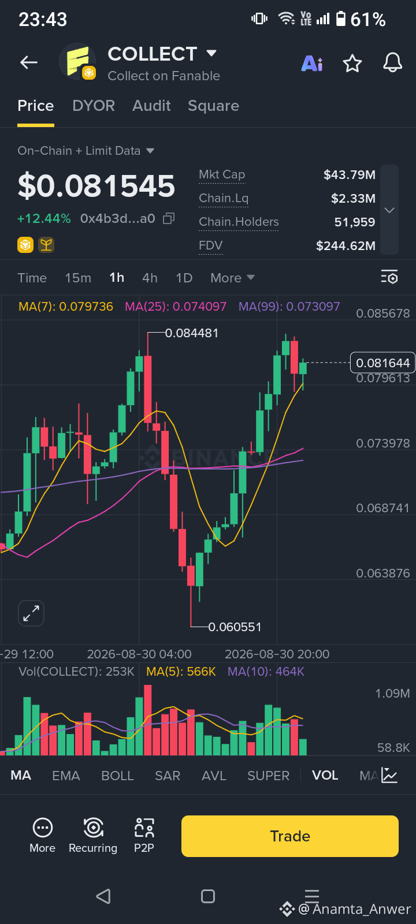The height and width of the screenshot is (924, 416).
Task: Tap the +12.44% change value
Action: 44,218
